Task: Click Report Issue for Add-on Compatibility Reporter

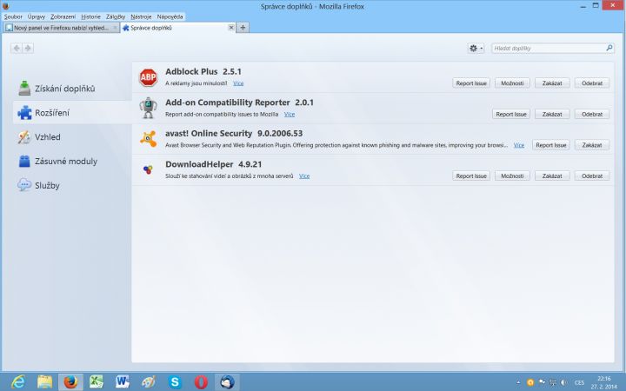Action: point(511,114)
